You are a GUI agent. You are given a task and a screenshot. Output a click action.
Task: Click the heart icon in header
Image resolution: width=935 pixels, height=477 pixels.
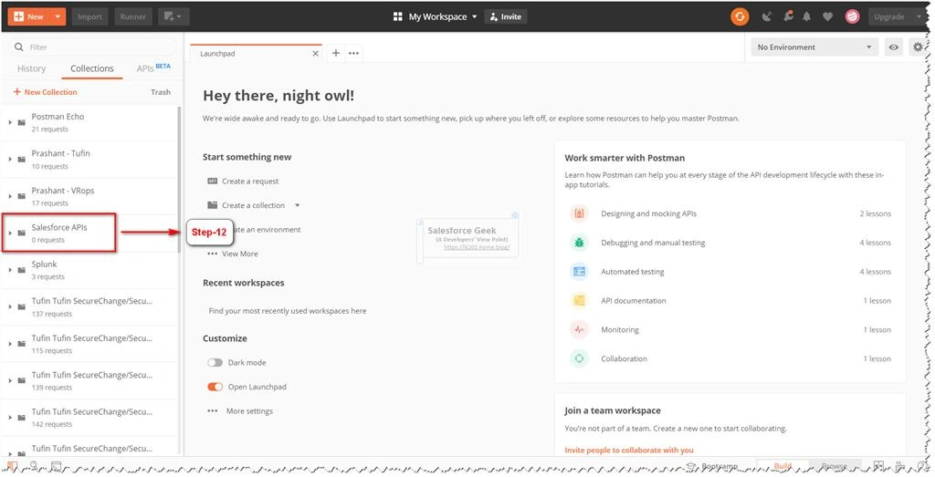tap(827, 16)
